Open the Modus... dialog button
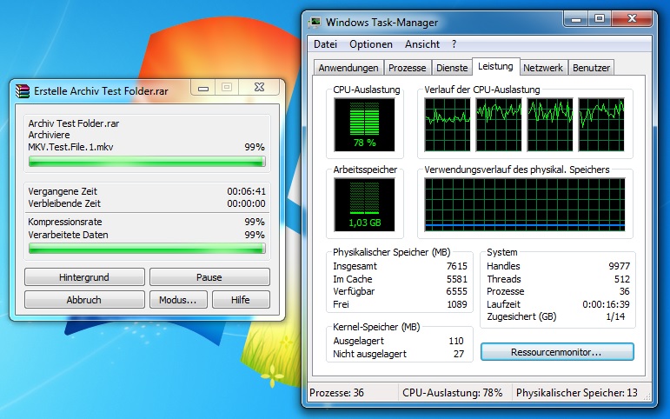670x419 pixels. [178, 300]
